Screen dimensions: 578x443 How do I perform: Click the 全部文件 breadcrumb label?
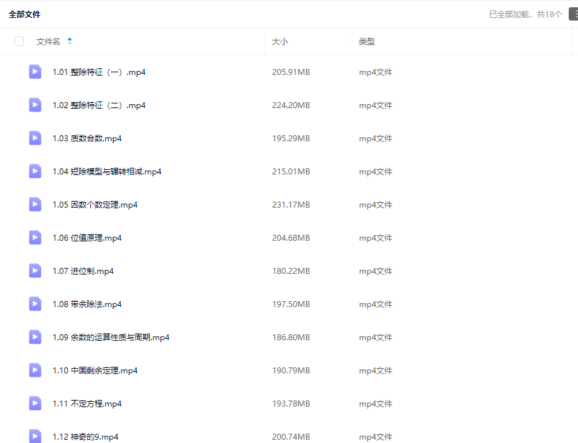tap(25, 14)
